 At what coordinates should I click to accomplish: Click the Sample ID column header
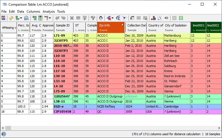tap(64, 28)
